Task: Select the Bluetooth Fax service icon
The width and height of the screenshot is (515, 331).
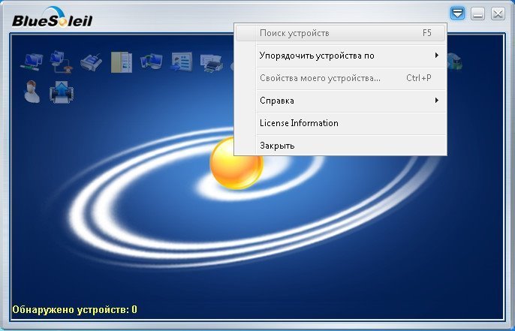Action: pyautogui.click(x=91, y=62)
